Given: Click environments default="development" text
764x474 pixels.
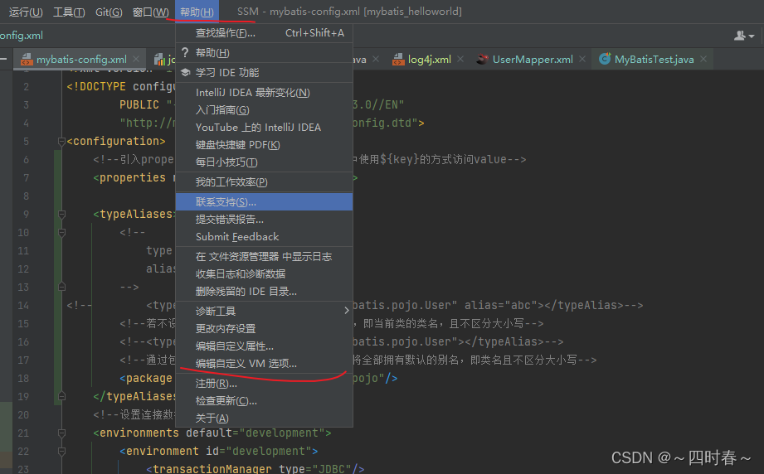Looking at the screenshot, I should (x=212, y=433).
